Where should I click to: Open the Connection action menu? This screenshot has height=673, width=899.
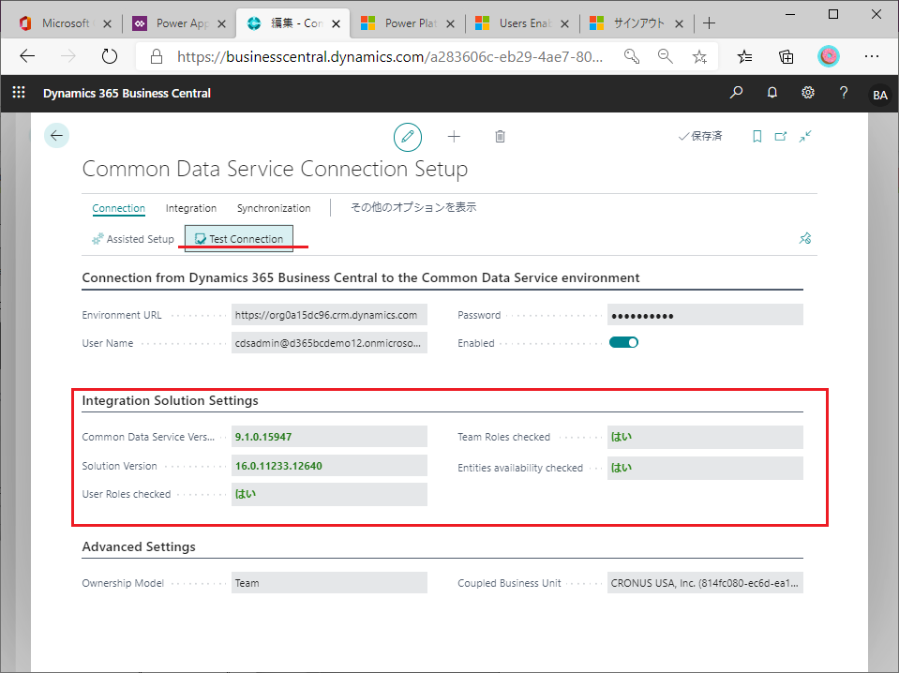(119, 208)
